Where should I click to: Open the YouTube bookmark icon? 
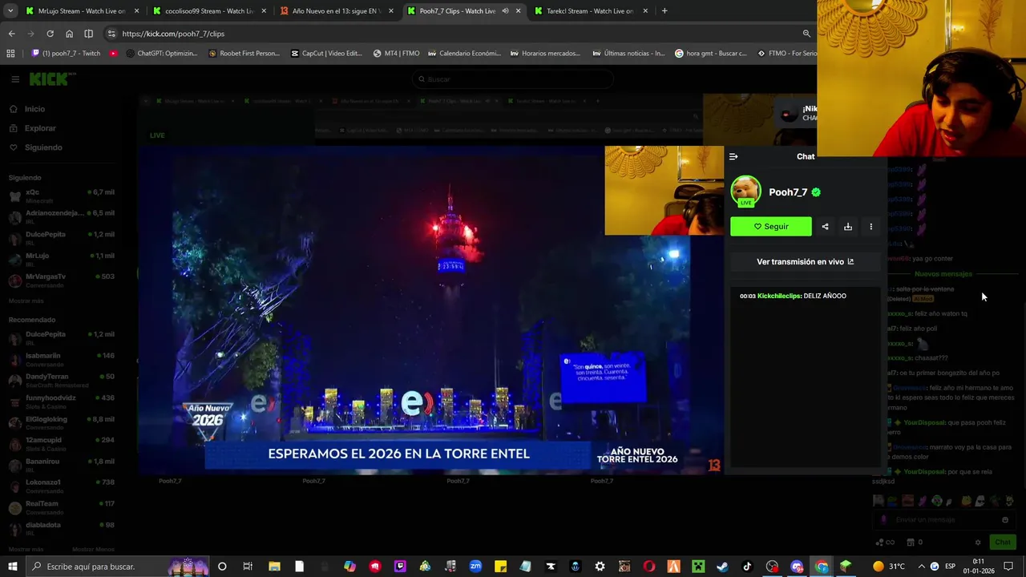click(x=113, y=54)
